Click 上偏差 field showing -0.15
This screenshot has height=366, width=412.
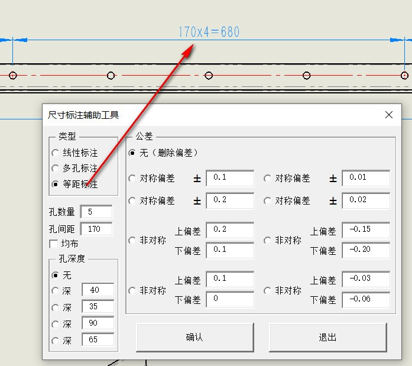pyautogui.click(x=366, y=230)
